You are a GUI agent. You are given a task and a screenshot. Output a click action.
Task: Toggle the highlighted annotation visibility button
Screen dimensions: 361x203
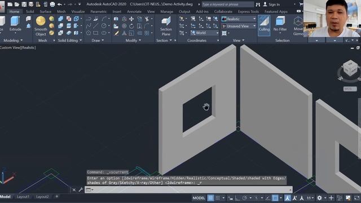click(x=287, y=198)
